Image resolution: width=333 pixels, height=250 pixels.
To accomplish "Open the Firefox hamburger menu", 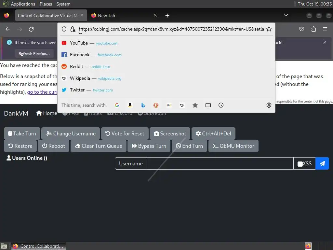I will pyautogui.click(x=325, y=29).
